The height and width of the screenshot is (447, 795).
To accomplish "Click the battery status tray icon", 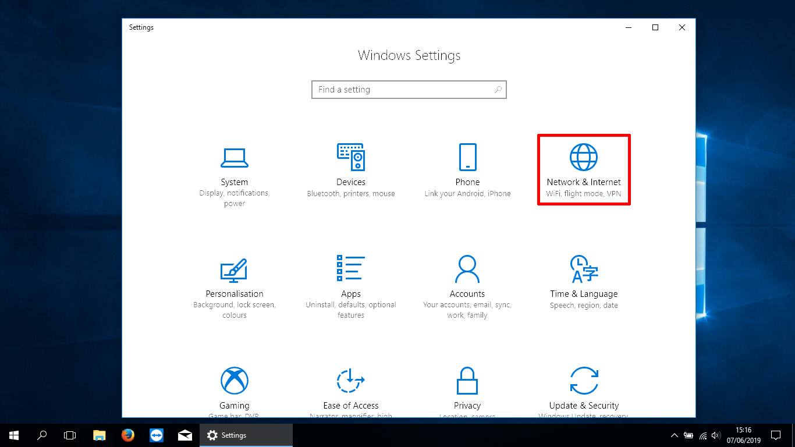I will (x=688, y=435).
